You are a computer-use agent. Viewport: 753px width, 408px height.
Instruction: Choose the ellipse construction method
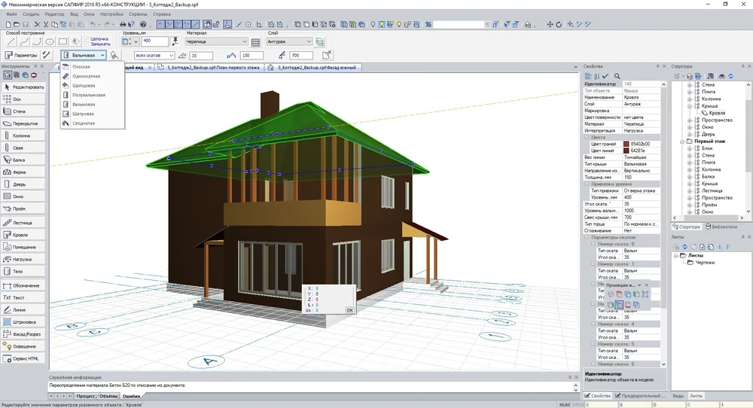pyautogui.click(x=50, y=41)
